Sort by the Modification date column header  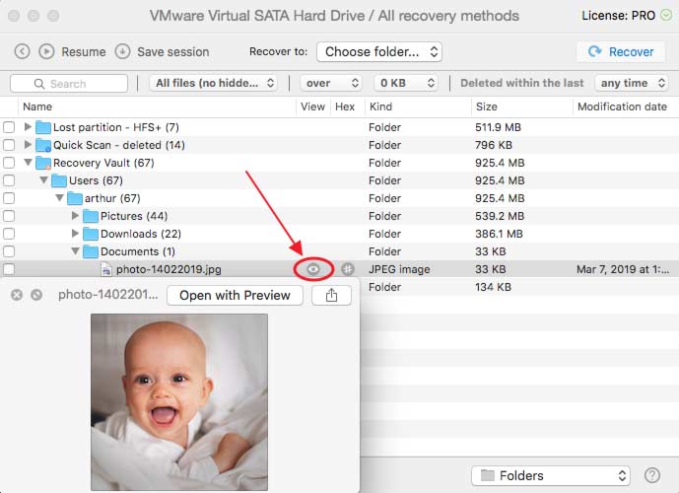[626, 107]
